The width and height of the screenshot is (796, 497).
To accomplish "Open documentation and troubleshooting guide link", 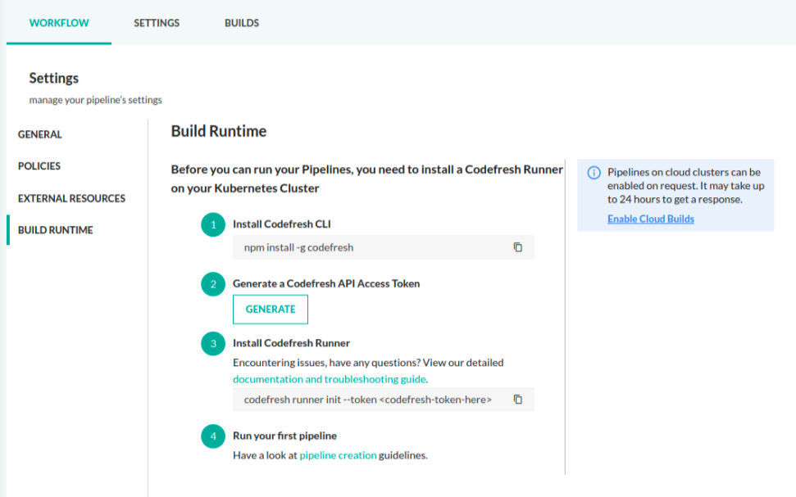I will [x=330, y=379].
